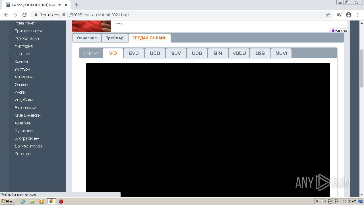Select VID server tab
This screenshot has height=205, width=364.
point(113,53)
